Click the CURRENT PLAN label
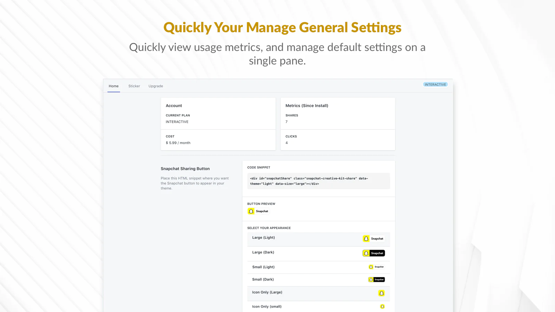The image size is (555, 312). pos(178,115)
